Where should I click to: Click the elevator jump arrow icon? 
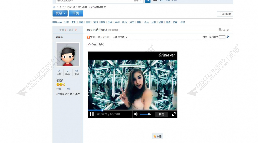228,37
